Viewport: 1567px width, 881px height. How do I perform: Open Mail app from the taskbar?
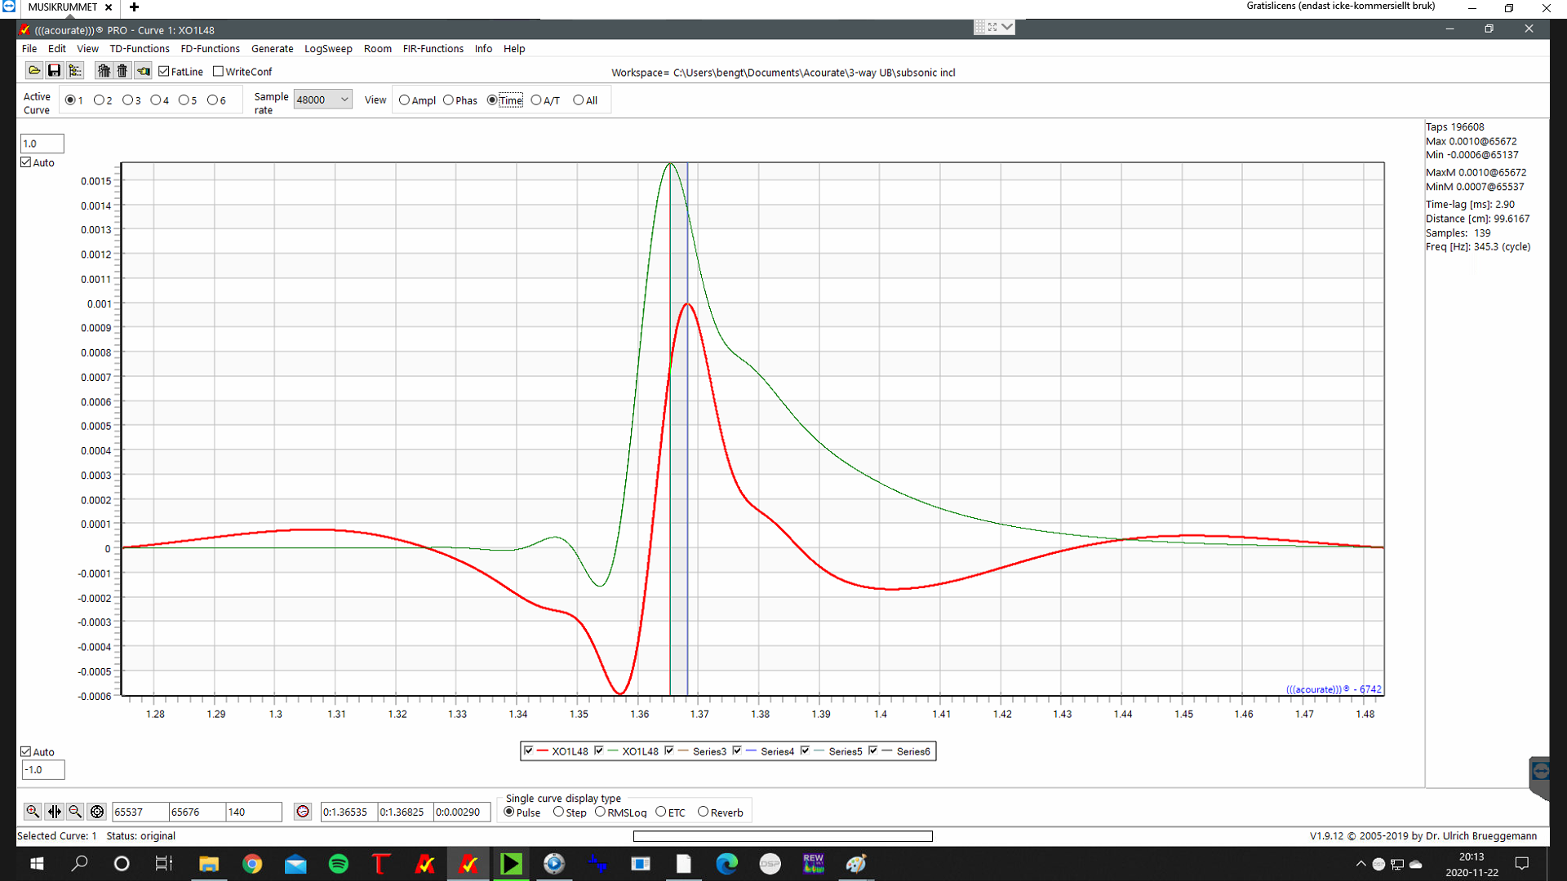[x=295, y=864]
